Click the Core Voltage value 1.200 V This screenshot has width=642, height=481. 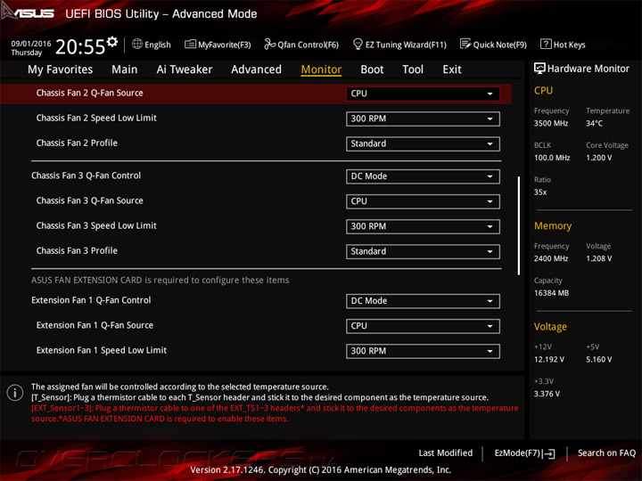[x=598, y=158]
